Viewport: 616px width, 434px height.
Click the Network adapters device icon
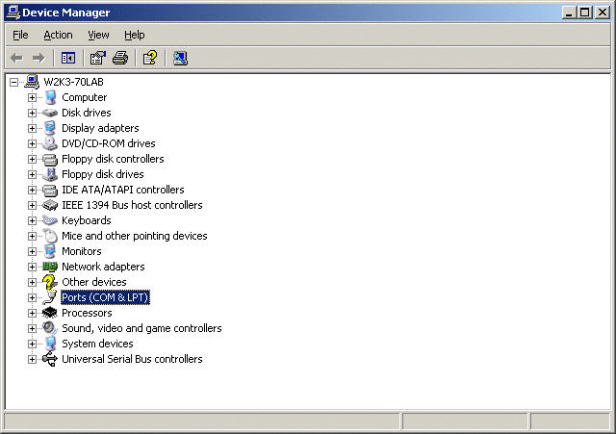pyautogui.click(x=50, y=267)
